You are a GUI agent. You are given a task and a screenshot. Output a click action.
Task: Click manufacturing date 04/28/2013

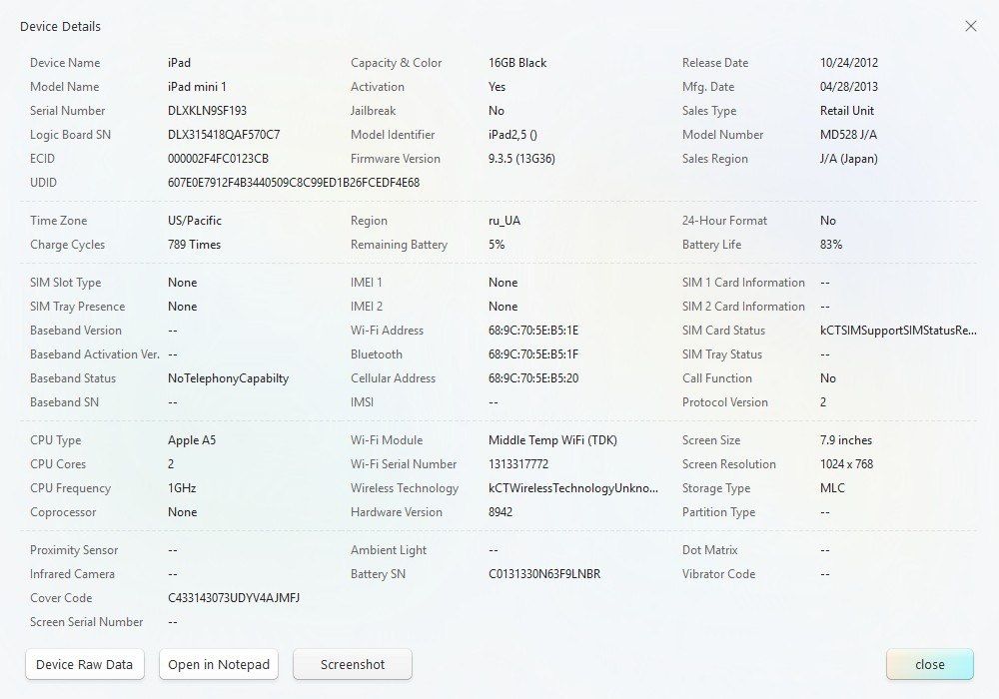[848, 87]
